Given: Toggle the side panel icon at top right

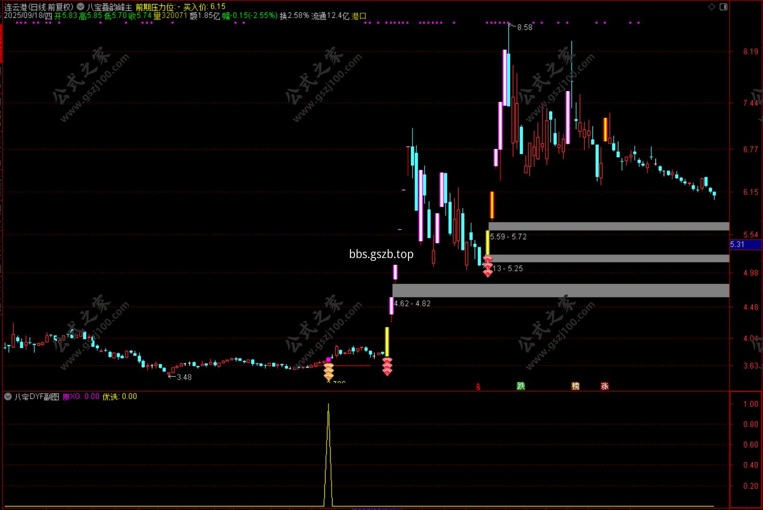Looking at the screenshot, I should point(723,7).
